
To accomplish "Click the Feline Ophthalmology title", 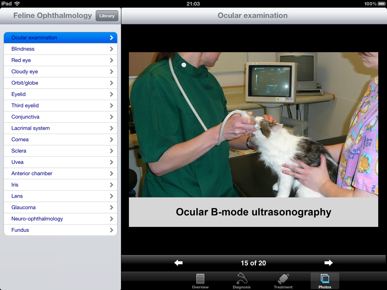I will click(x=53, y=15).
